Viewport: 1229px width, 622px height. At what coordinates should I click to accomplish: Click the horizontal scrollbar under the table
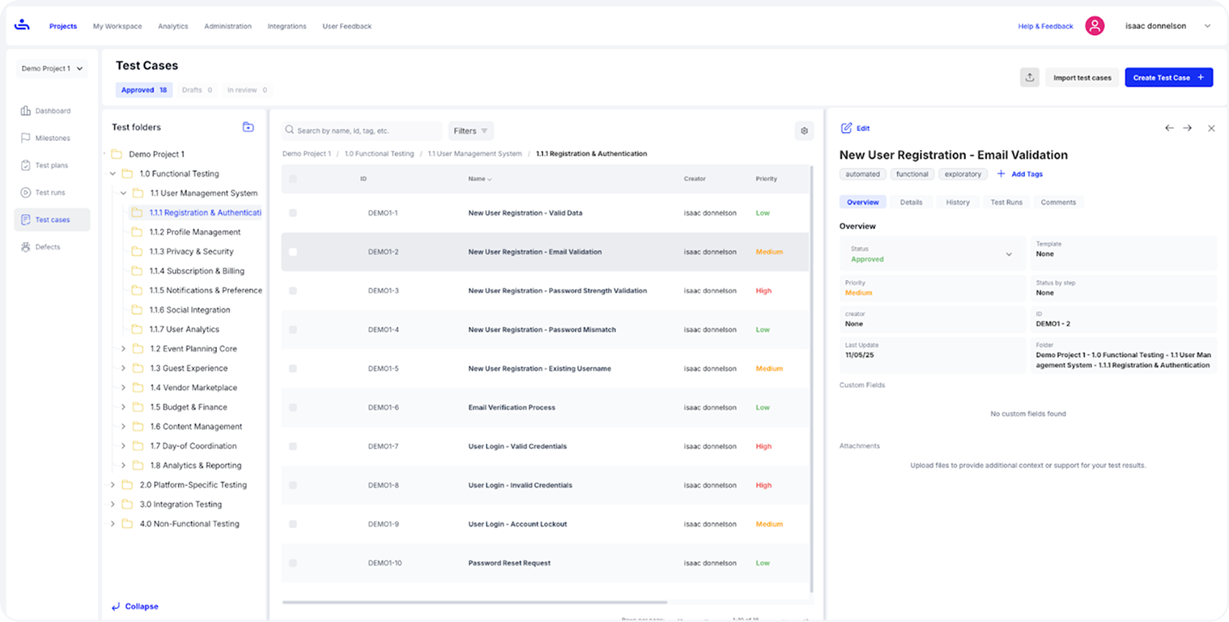[474, 603]
